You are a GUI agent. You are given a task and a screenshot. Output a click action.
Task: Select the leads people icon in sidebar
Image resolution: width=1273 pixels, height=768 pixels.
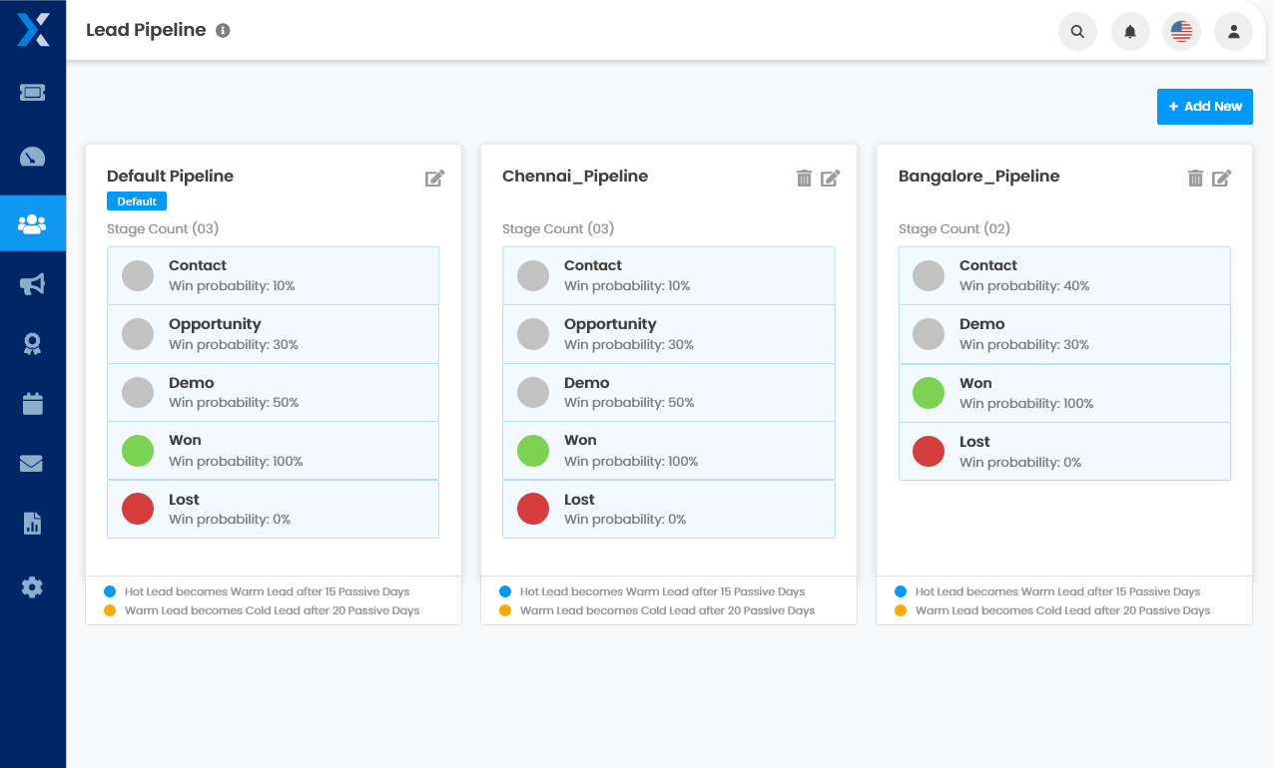(32, 223)
